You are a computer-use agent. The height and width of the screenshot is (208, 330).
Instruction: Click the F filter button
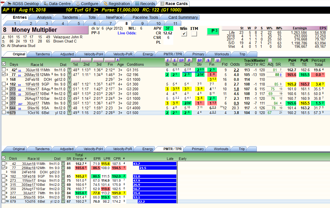(x=168, y=60)
